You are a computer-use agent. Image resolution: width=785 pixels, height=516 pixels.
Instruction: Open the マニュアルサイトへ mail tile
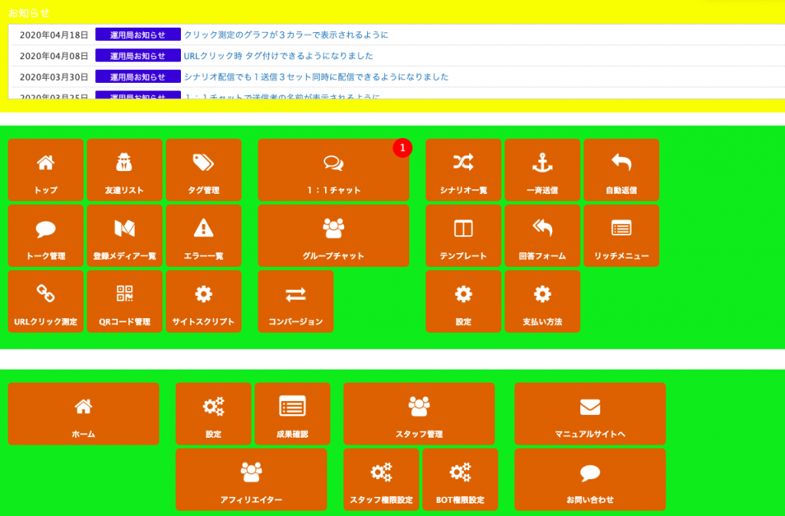tap(590, 414)
